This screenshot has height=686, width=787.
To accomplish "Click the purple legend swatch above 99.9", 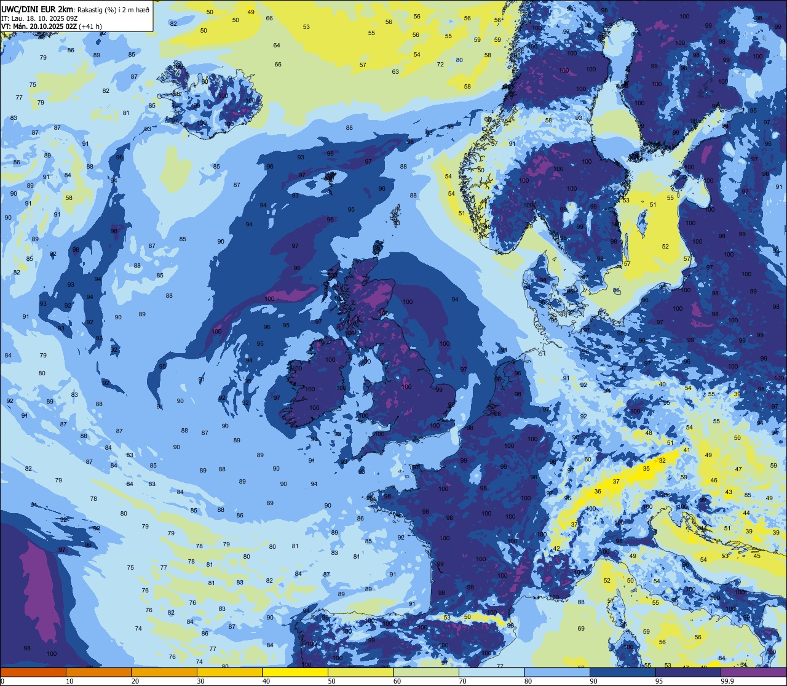I will (x=753, y=672).
